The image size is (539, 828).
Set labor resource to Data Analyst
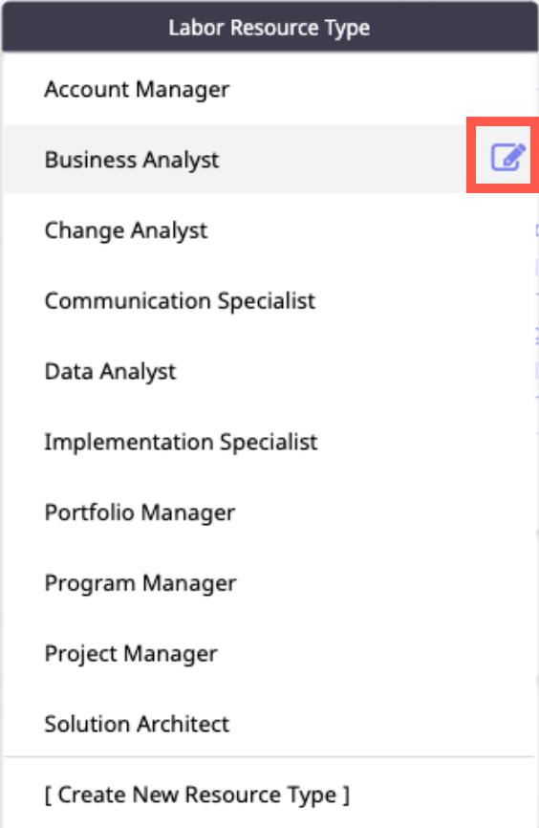269,371
